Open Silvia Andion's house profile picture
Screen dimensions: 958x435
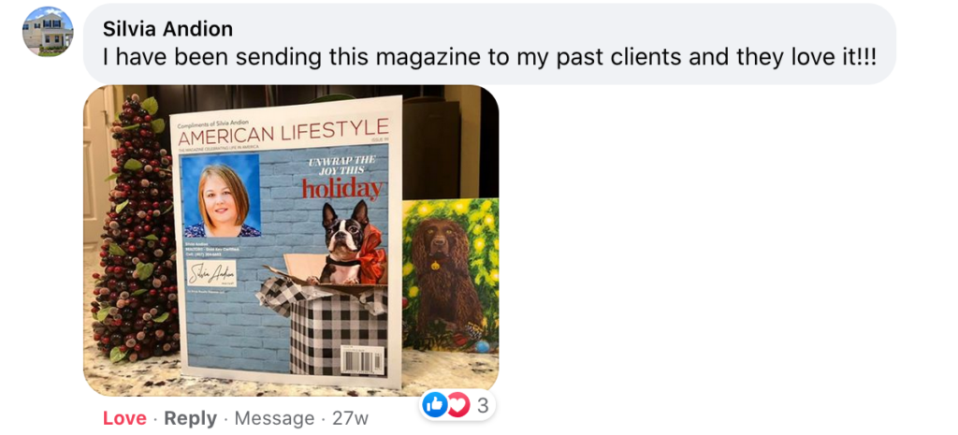click(x=48, y=32)
